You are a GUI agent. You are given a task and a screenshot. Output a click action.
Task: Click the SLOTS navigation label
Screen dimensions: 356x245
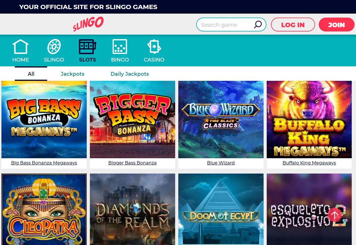tap(87, 60)
